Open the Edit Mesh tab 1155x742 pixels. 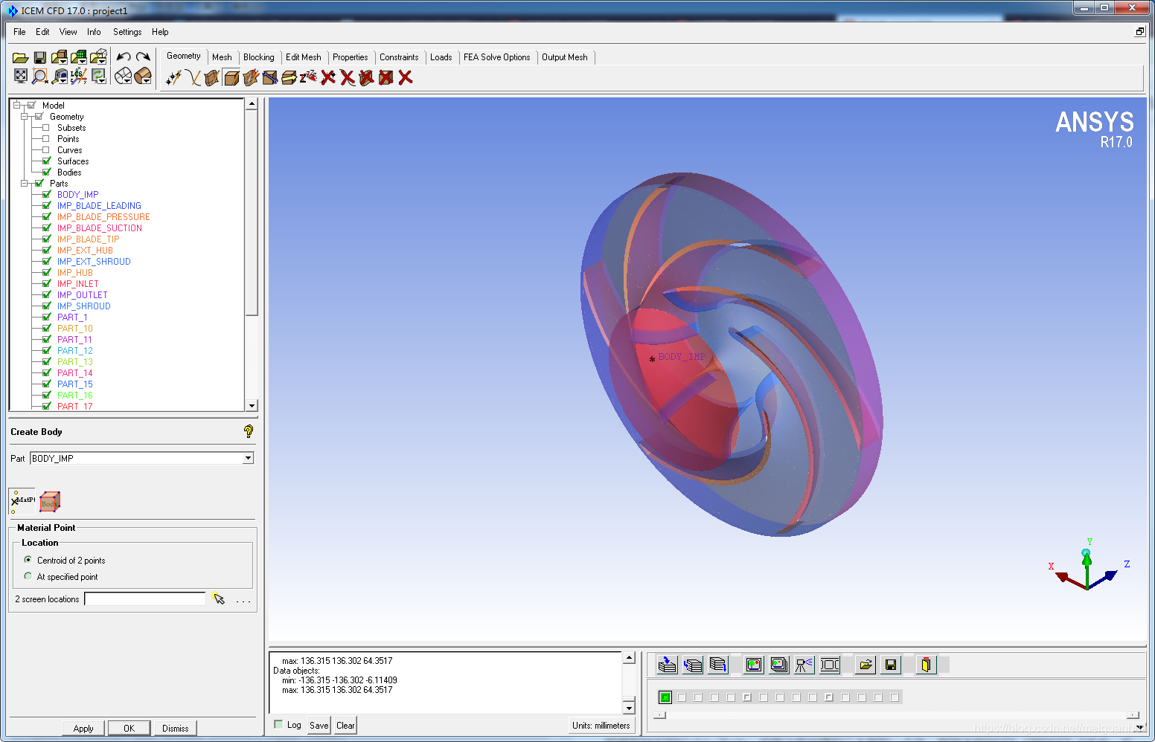click(304, 57)
